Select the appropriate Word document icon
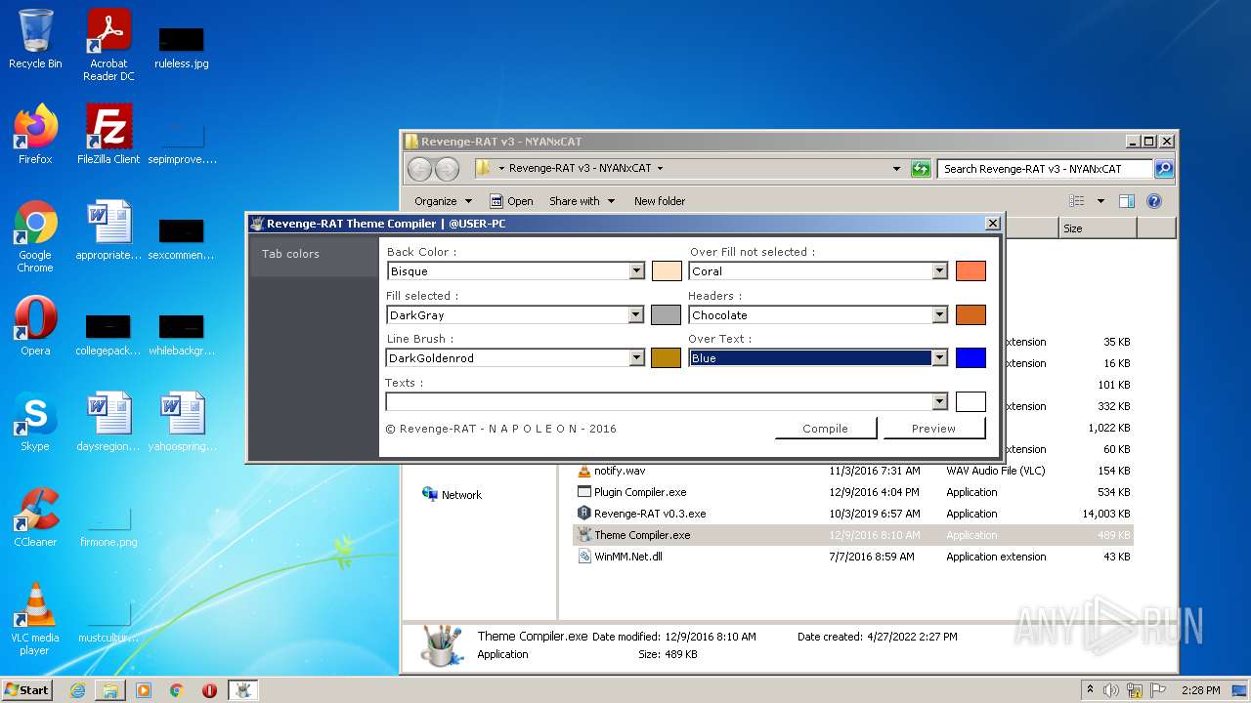The width and height of the screenshot is (1251, 703). pyautogui.click(x=108, y=230)
